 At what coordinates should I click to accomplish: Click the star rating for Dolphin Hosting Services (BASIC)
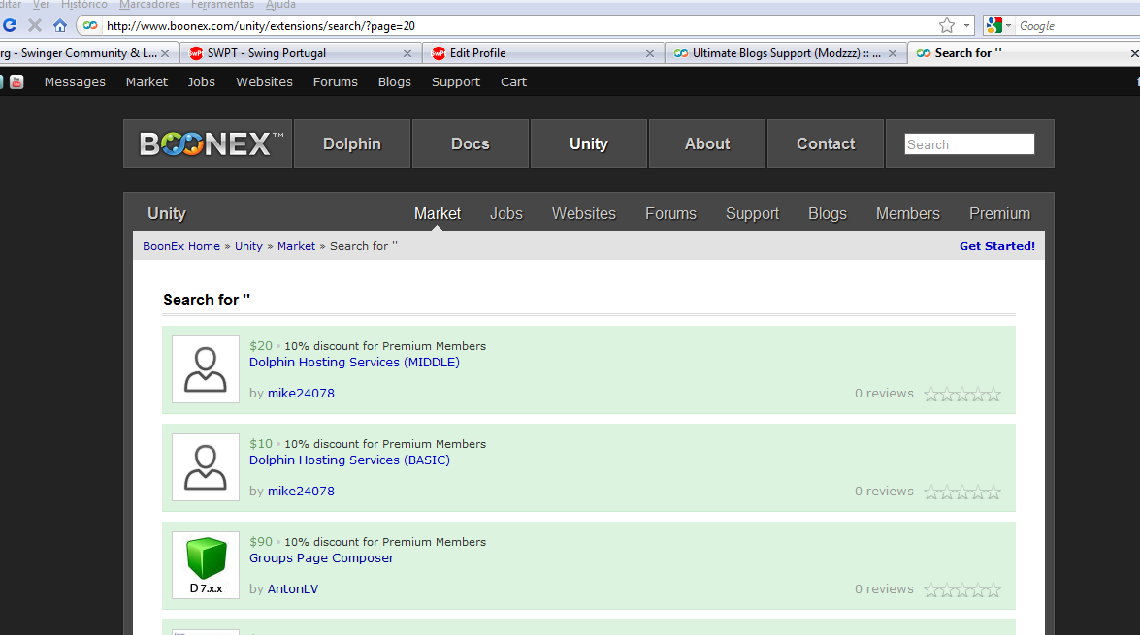[x=961, y=492]
